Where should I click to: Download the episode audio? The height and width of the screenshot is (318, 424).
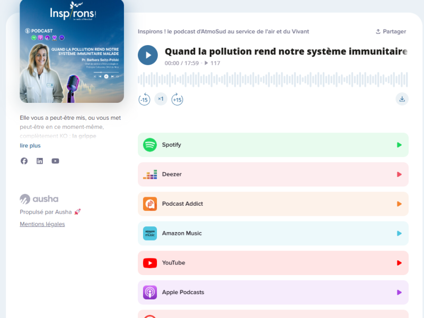point(402,99)
